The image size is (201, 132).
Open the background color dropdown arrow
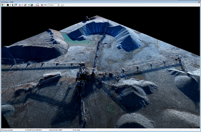coord(10,5)
